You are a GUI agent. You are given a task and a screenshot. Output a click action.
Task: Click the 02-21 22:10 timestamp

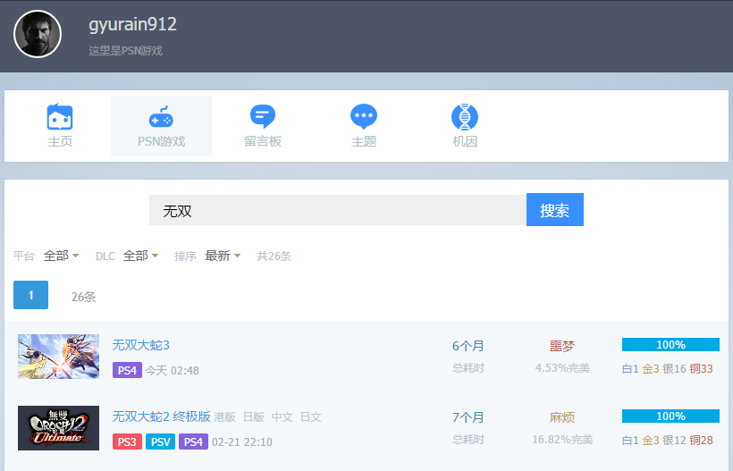pos(241,442)
